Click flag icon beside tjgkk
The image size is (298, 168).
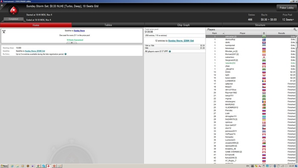point(264,75)
